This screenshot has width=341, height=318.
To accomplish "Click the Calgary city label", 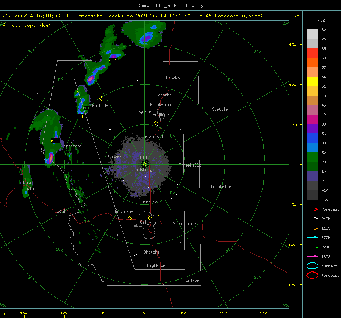I will [x=148, y=222].
